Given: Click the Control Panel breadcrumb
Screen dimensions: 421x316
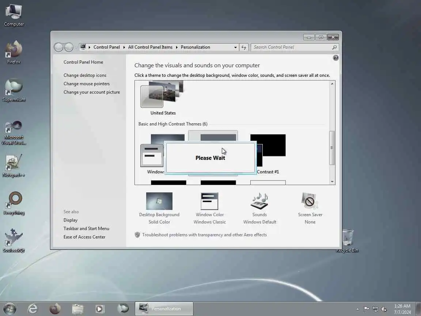Looking at the screenshot, I should point(107,47).
